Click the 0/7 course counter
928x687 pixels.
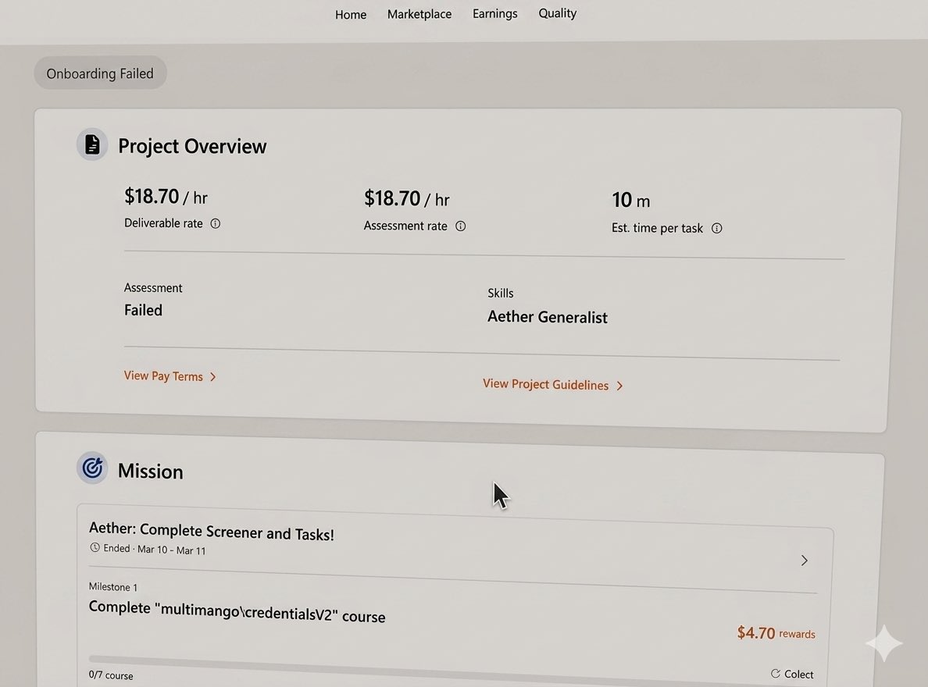pos(111,675)
